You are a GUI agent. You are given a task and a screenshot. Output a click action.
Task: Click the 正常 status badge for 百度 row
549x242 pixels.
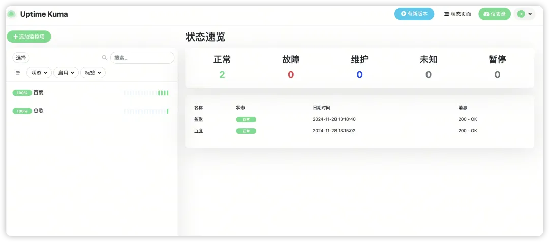[x=246, y=131]
